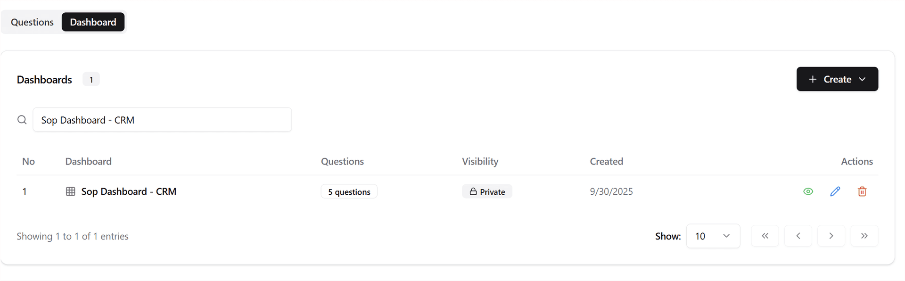Select the Dashboard tab
905x281 pixels.
click(x=93, y=22)
